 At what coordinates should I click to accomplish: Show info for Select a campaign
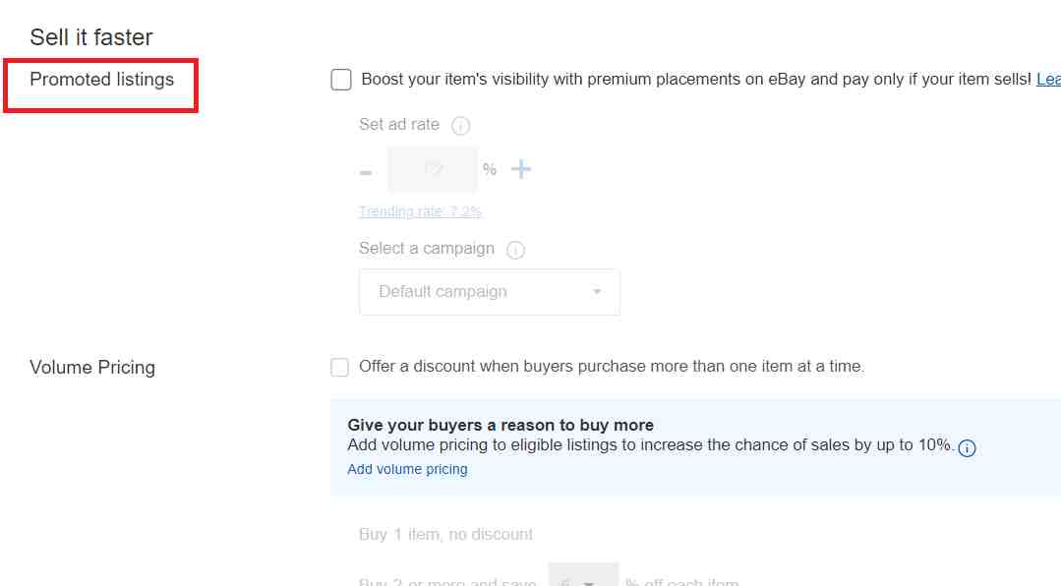point(515,250)
